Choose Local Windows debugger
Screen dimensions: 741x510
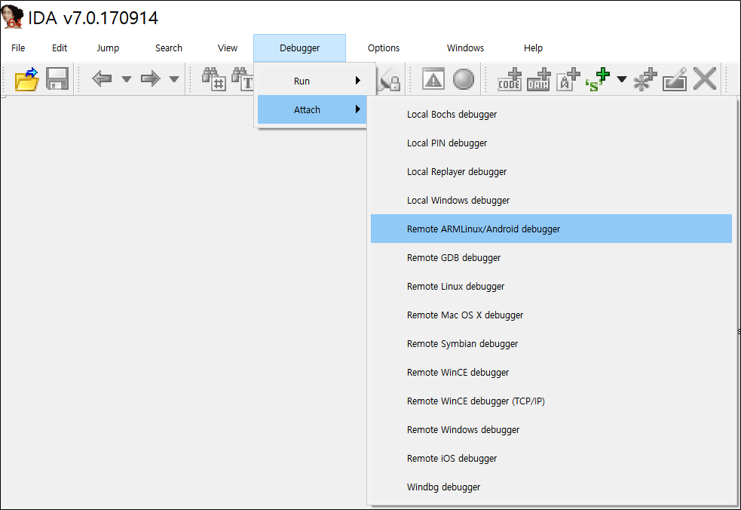[x=551, y=200]
